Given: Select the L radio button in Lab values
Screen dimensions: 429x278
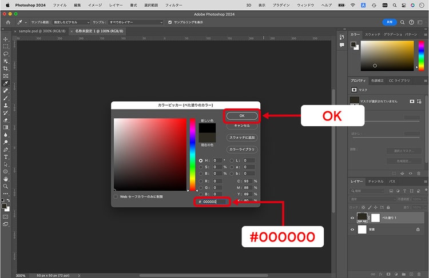Looking at the screenshot, I should pyautogui.click(x=232, y=160).
